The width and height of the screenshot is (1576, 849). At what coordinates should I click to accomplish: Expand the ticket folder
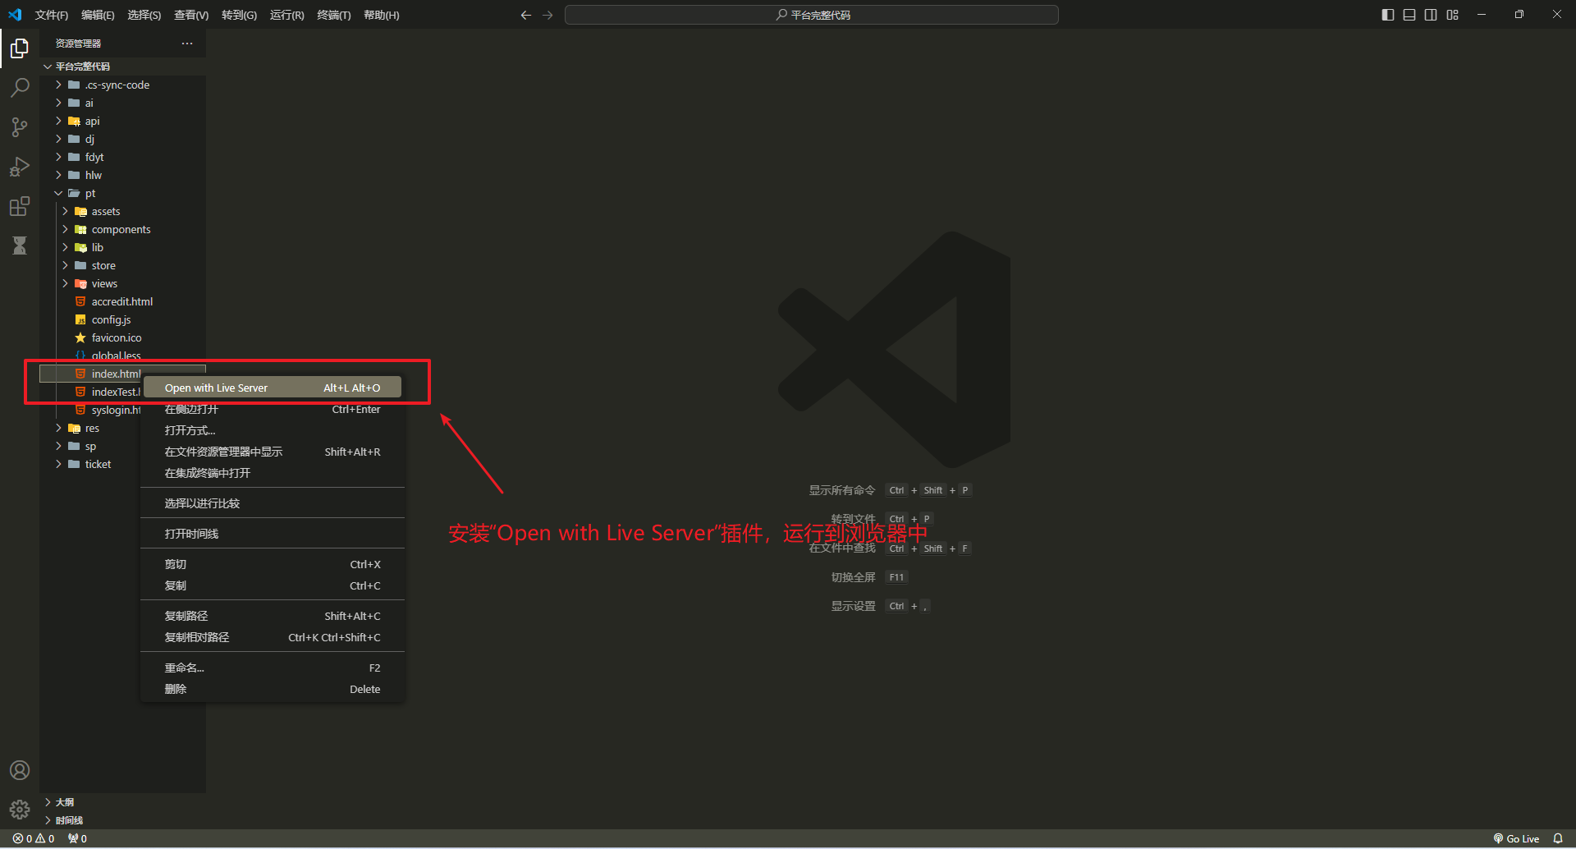click(90, 464)
